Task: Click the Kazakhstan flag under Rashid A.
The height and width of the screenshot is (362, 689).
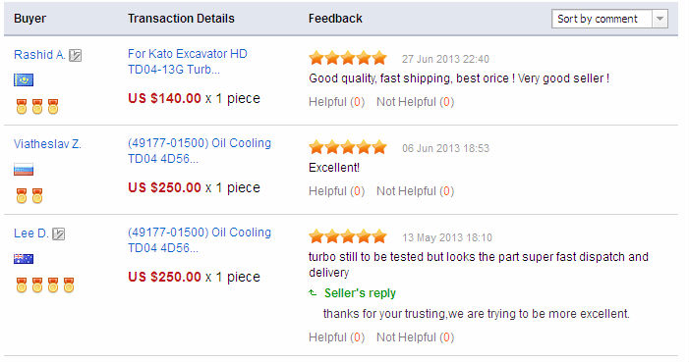Action: [x=24, y=79]
